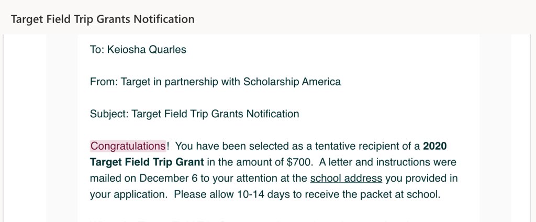This screenshot has height=222, width=536.
Task: Click the highlighted "Congratulations" word
Action: tap(128, 146)
